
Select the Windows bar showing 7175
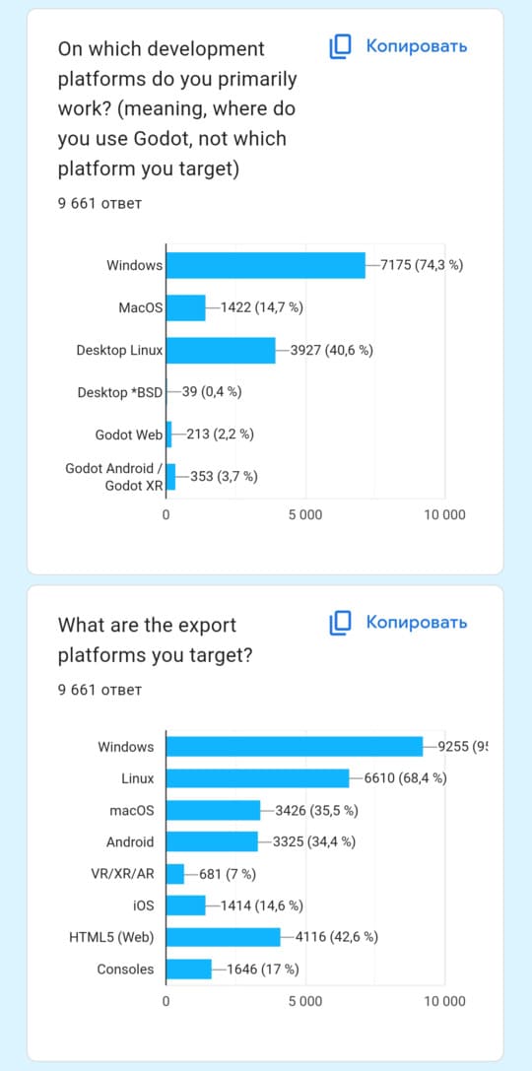pos(266,265)
